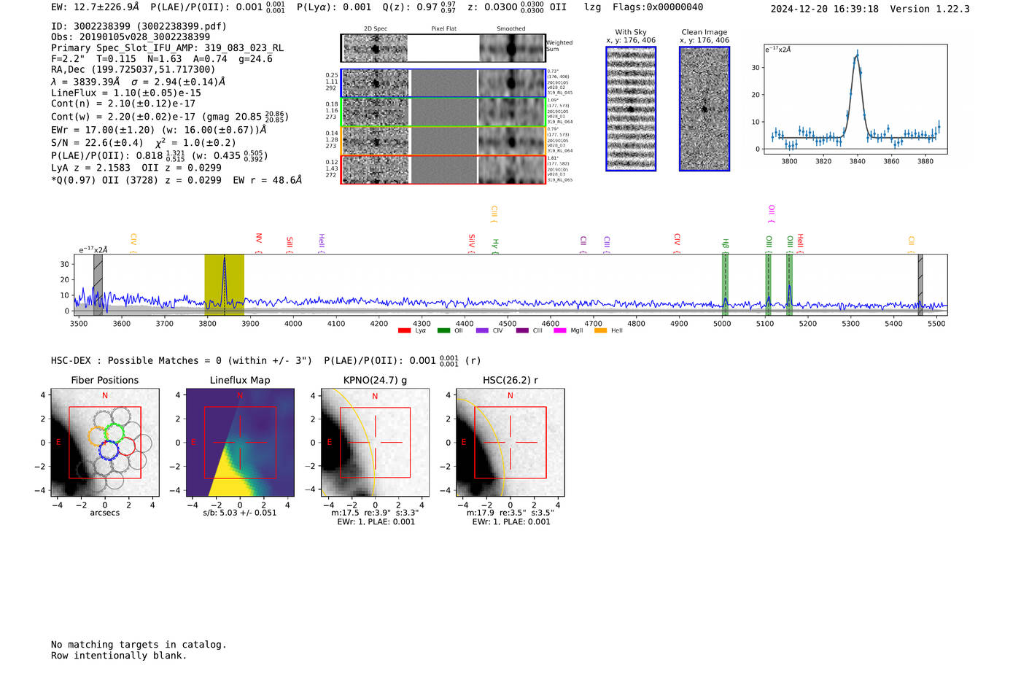Select the raised orange CIII marker

pyautogui.click(x=494, y=214)
